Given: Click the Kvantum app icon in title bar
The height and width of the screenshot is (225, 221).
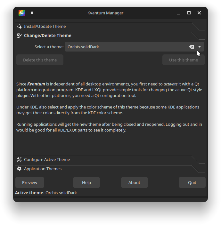Looking at the screenshot, I should click(x=22, y=13).
